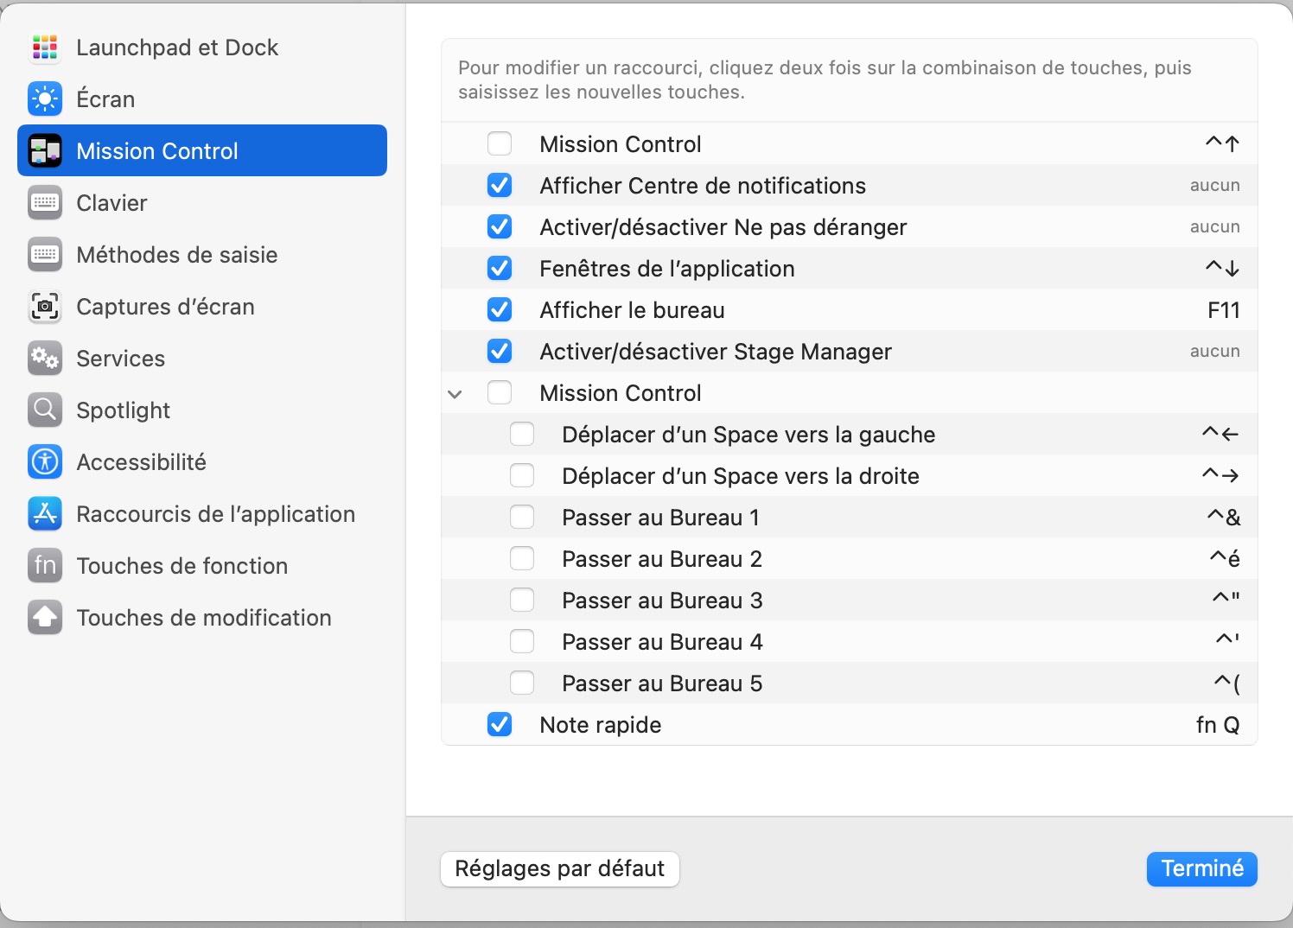The width and height of the screenshot is (1293, 928).
Task: Click the Clavier keyboard icon
Action: pos(45,203)
